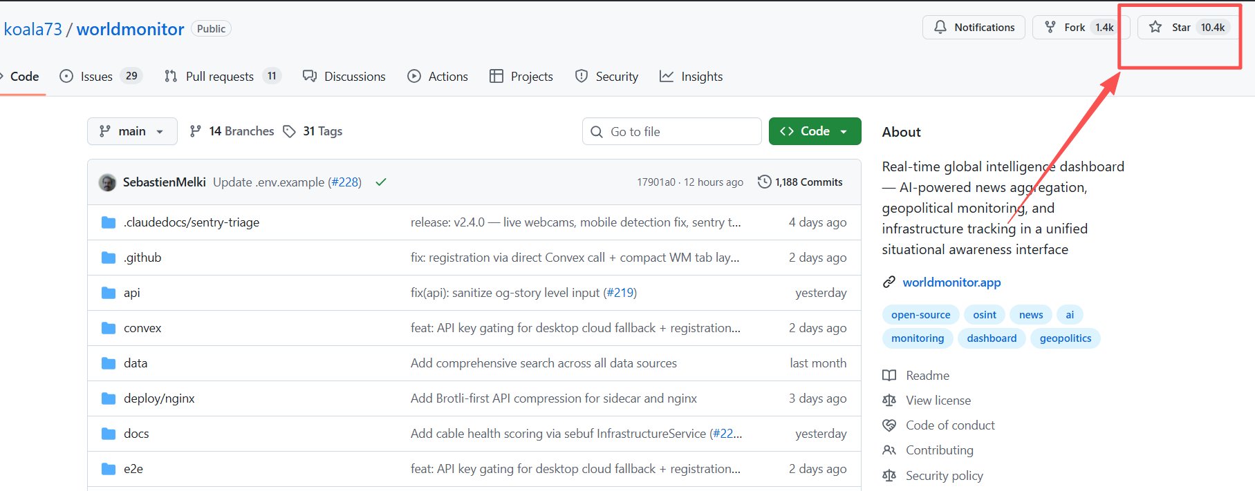The image size is (1255, 491).
Task: Click the Insights graph icon
Action: point(667,77)
